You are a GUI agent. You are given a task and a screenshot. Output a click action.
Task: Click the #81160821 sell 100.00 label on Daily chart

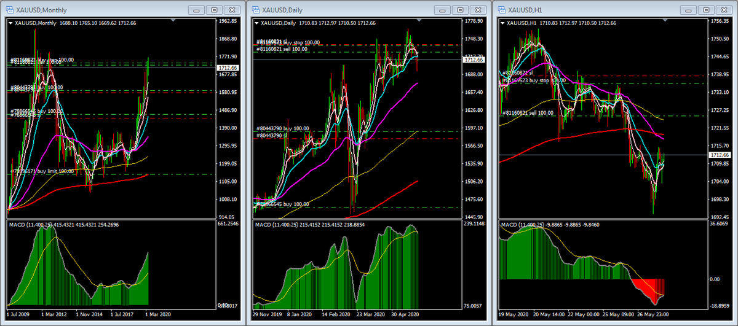pyautogui.click(x=282, y=49)
